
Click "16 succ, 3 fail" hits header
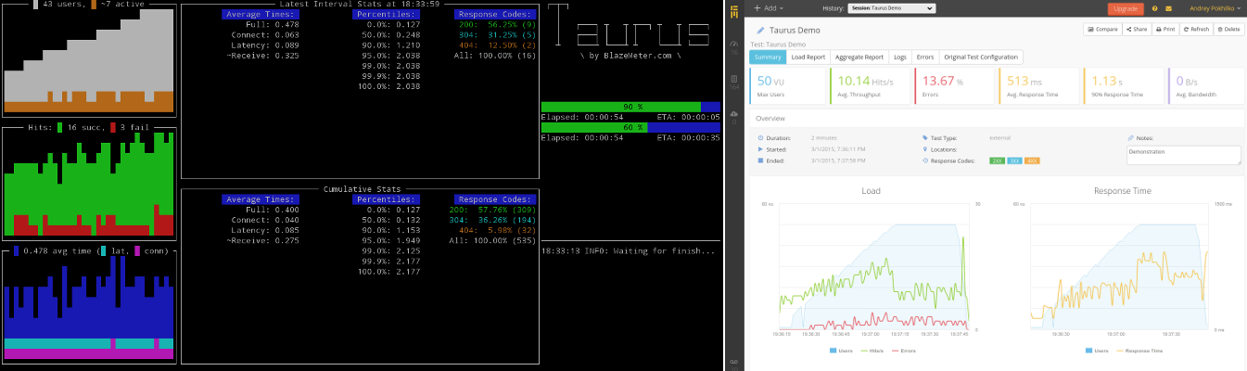pyautogui.click(x=89, y=127)
